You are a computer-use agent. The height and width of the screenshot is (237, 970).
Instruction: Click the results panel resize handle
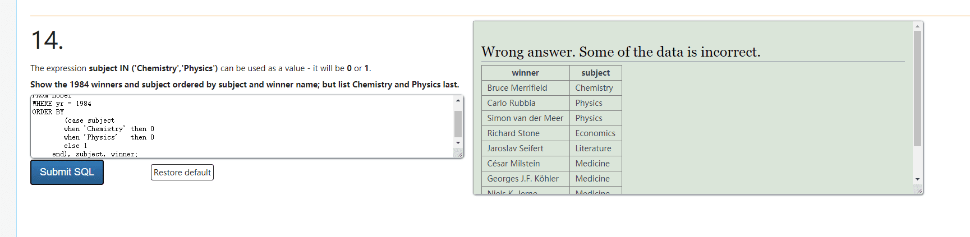[x=919, y=191]
